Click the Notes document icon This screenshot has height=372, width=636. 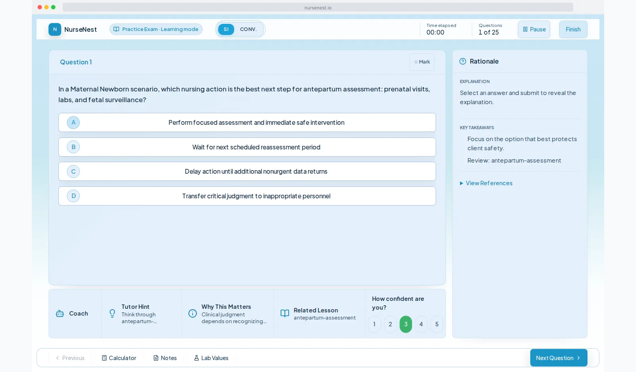coord(156,358)
